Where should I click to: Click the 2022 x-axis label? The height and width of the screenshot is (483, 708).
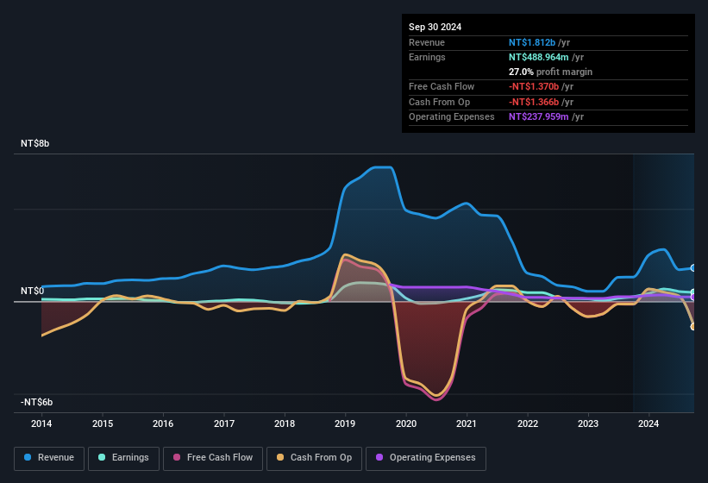(528, 423)
